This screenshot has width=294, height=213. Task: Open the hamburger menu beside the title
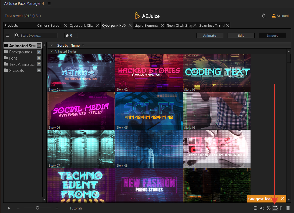[49, 4]
